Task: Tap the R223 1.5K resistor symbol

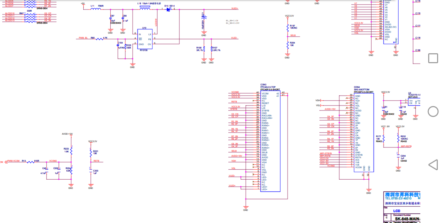Action: coord(71,151)
